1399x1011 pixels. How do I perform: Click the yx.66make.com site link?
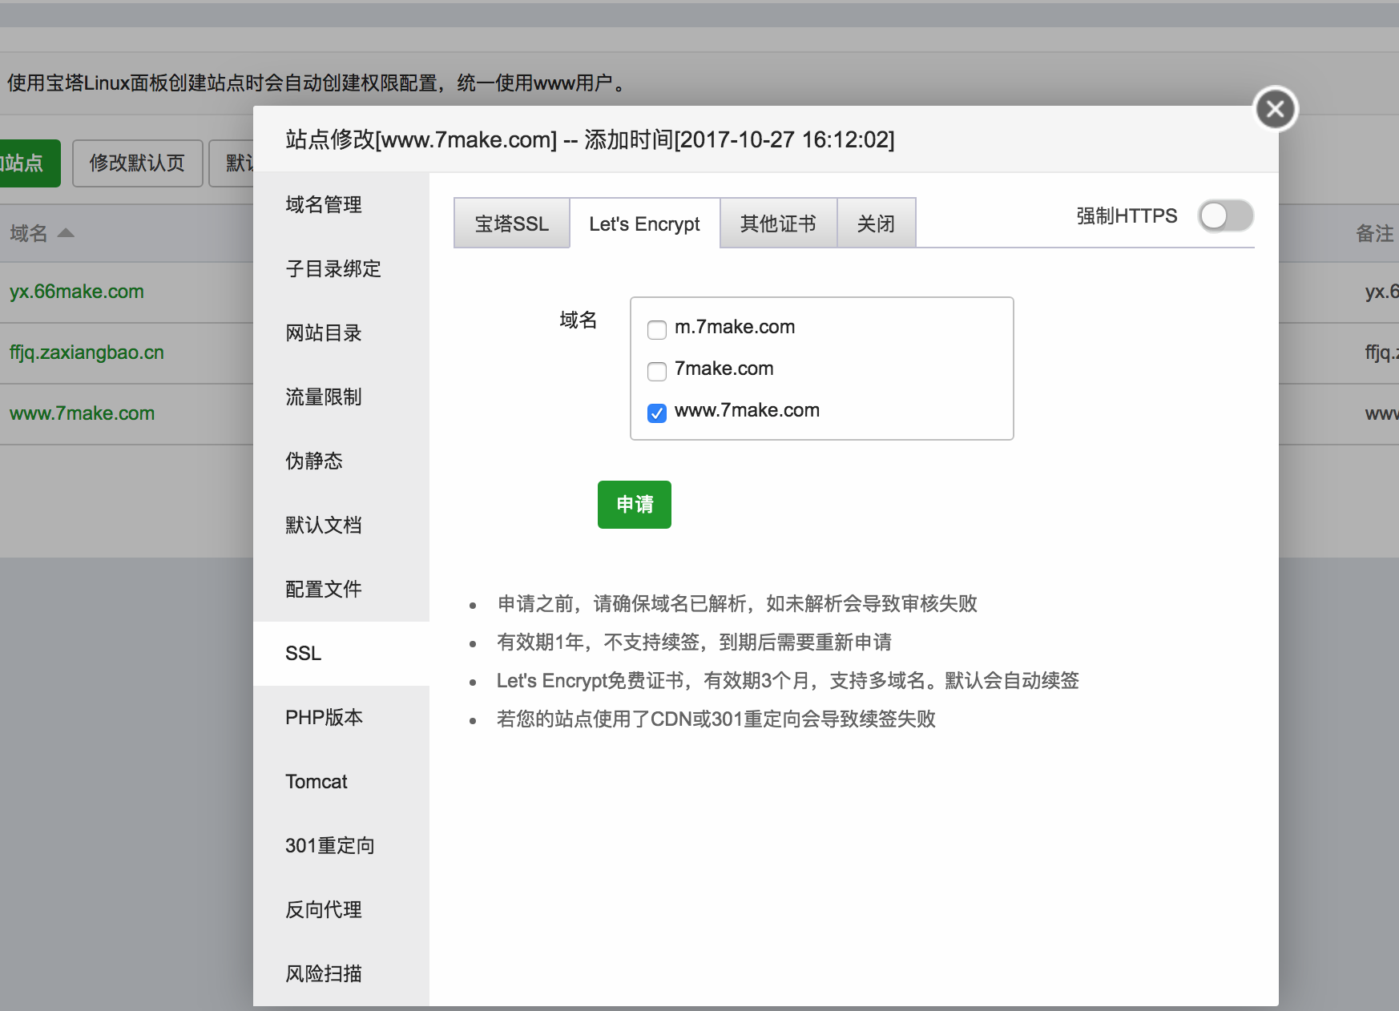(x=77, y=292)
